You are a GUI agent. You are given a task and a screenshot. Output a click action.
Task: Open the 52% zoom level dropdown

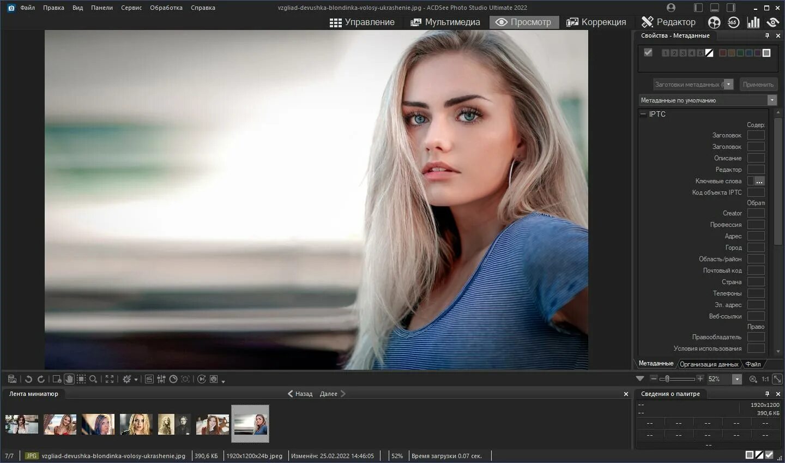(x=737, y=379)
